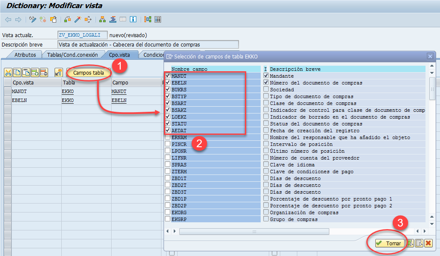Click the Cpo.vista column header
Image resolution: width=440 pixels, height=256 pixels.
tap(37, 83)
